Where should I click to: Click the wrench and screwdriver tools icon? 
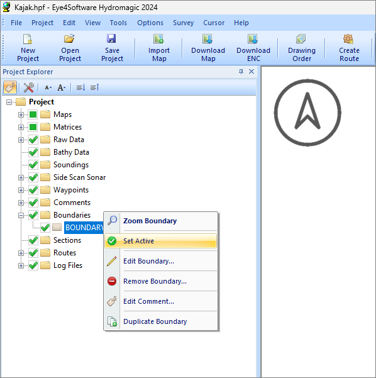[29, 87]
